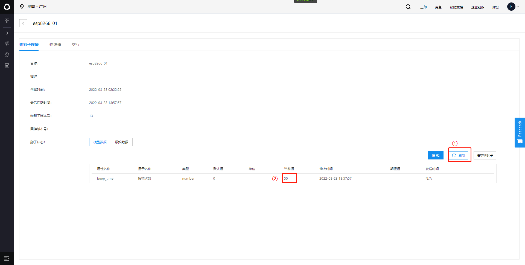Click the Baidu cloud logo icon
The width and height of the screenshot is (525, 265).
[7, 7]
